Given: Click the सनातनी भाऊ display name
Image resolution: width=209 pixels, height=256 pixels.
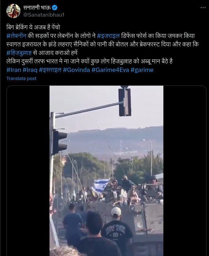Looking at the screenshot, I should [37, 7].
